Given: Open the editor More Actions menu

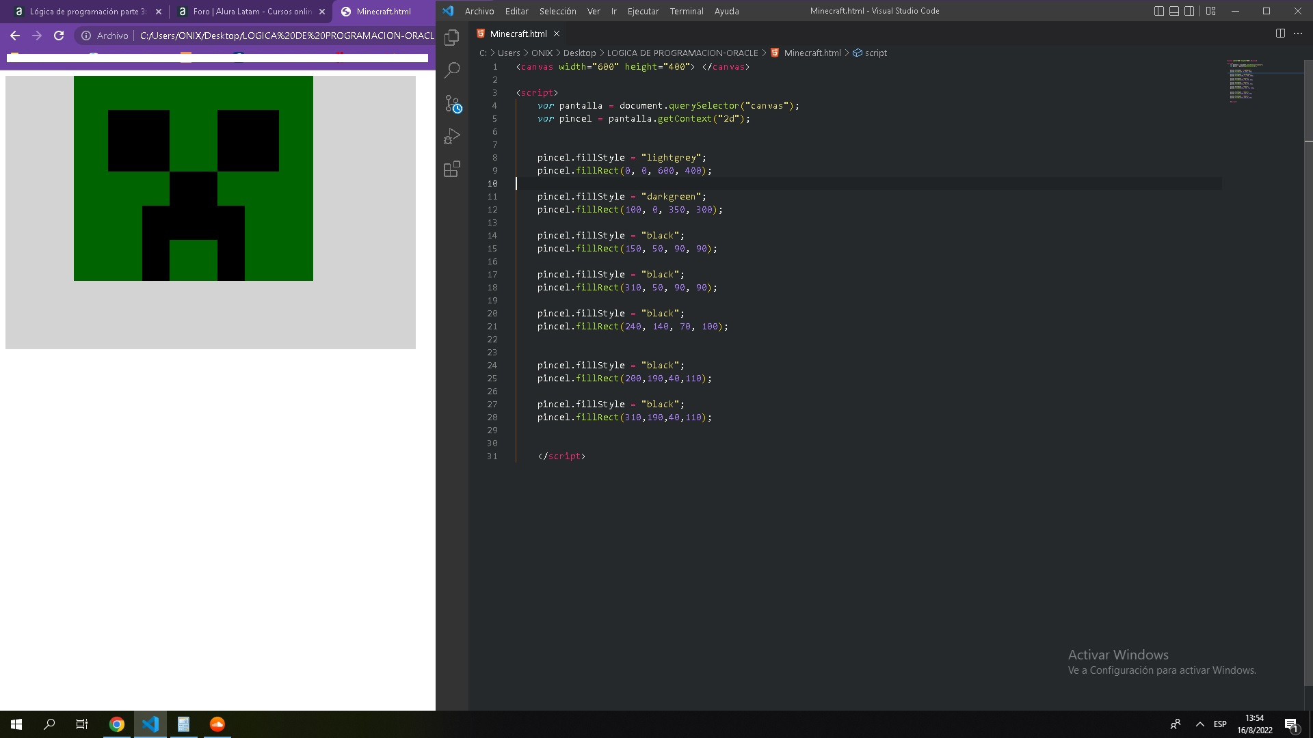Looking at the screenshot, I should click(x=1298, y=33).
